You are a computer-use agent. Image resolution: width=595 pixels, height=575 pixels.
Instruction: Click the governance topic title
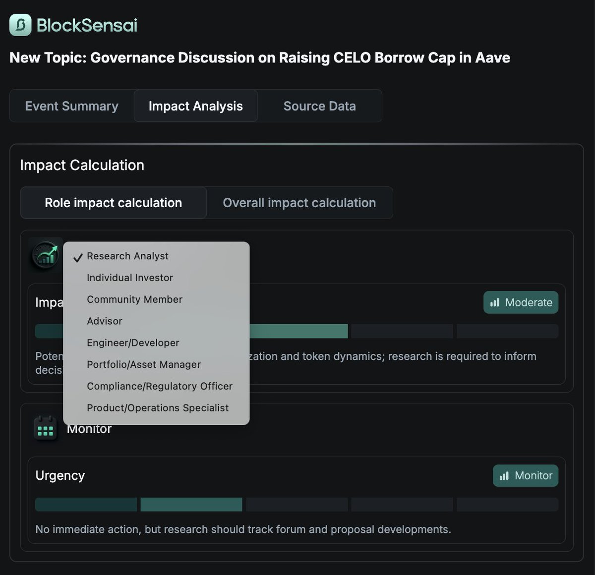(260, 57)
